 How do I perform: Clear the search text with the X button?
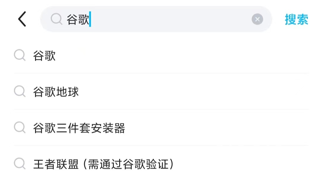[x=257, y=20]
